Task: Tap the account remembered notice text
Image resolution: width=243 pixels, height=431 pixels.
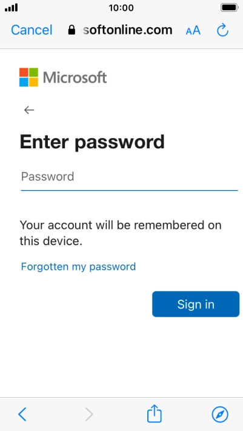Action: pyautogui.click(x=121, y=233)
